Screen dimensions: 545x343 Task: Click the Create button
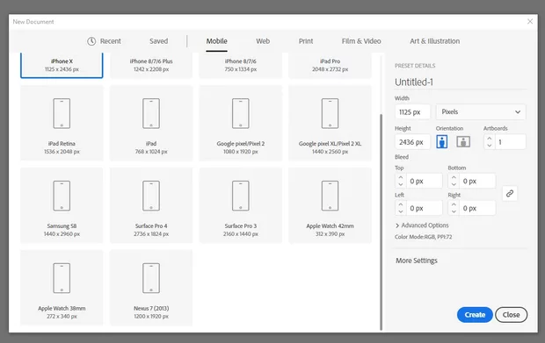point(475,315)
